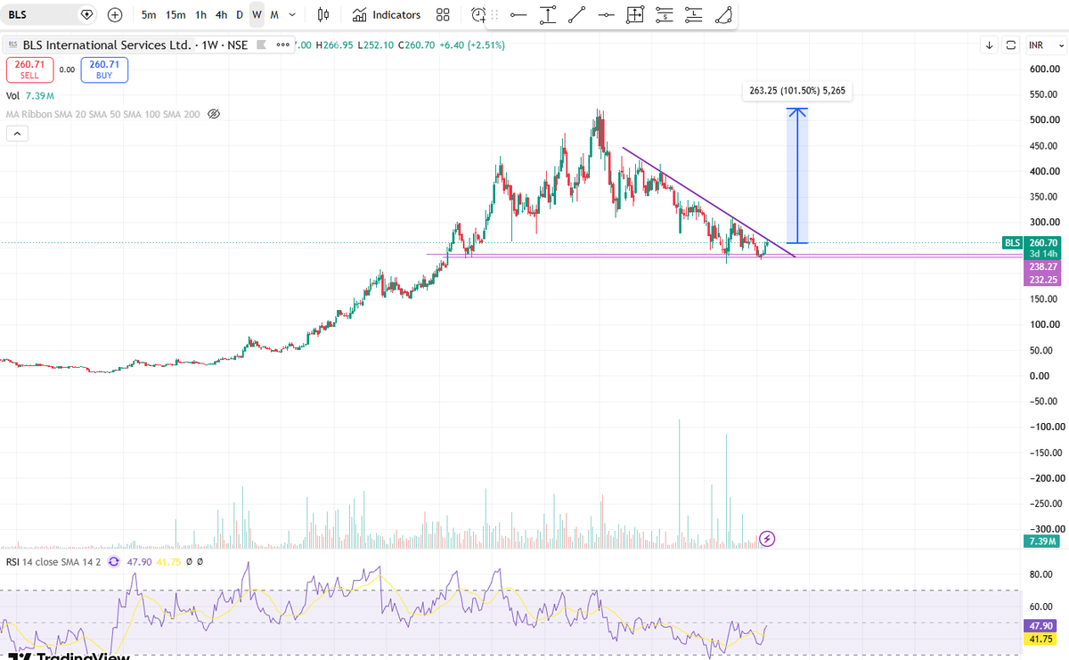Viewport: 1069px width, 660px height.
Task: Click the Vol 7.39M volume legend
Action: coord(30,95)
